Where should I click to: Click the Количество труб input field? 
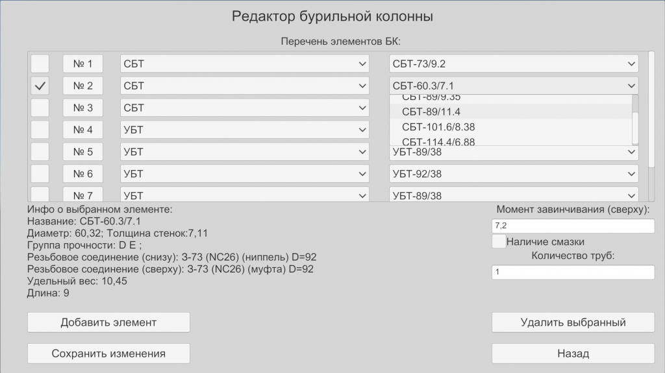573,272
